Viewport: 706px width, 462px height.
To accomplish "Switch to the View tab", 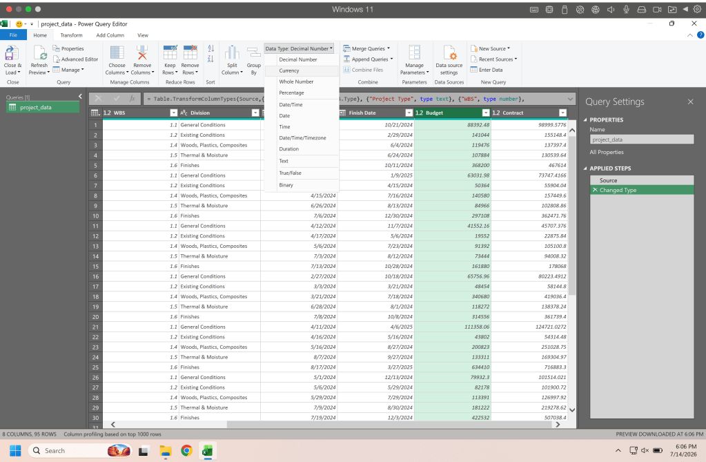I will point(143,35).
